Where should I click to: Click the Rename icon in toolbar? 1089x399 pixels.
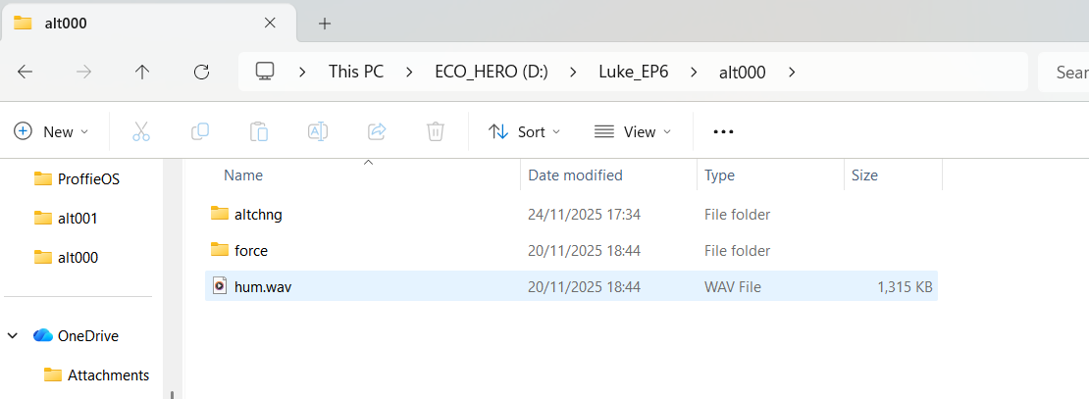318,131
